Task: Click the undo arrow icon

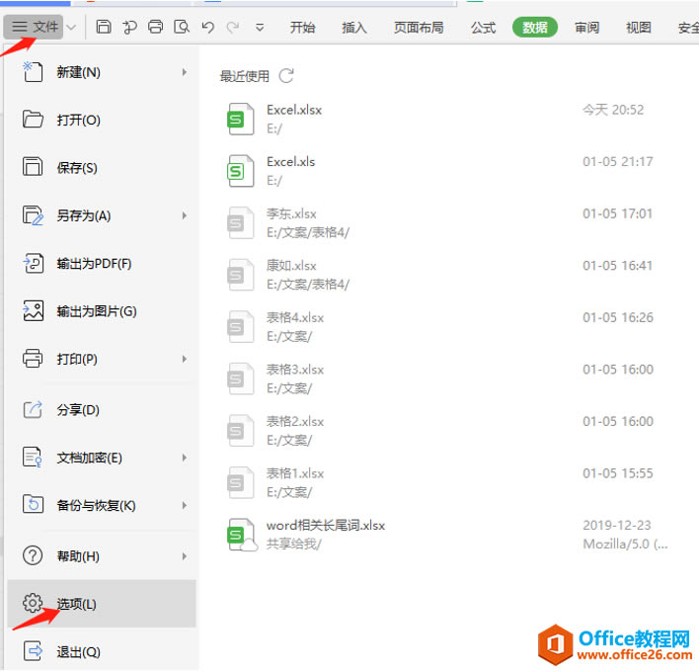Action: tap(207, 28)
